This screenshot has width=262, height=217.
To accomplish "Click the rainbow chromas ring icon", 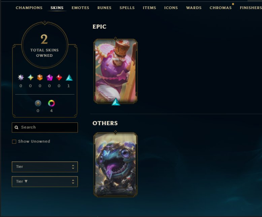I will click(x=51, y=103).
